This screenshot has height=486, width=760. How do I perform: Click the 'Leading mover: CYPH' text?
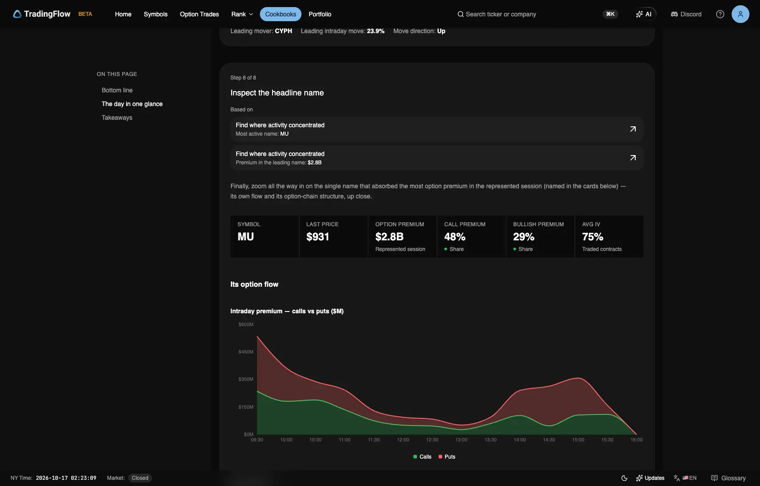tap(261, 31)
